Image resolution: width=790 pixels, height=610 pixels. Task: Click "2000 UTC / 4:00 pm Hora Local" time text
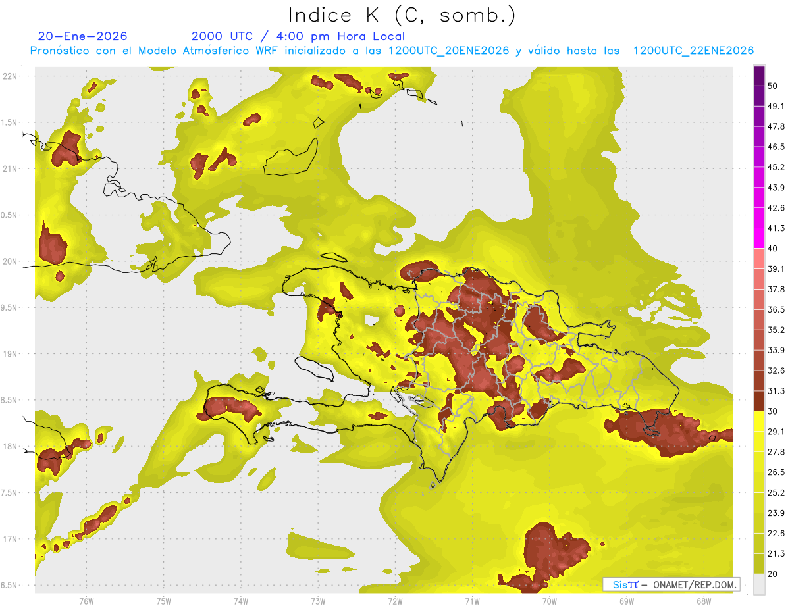(298, 36)
